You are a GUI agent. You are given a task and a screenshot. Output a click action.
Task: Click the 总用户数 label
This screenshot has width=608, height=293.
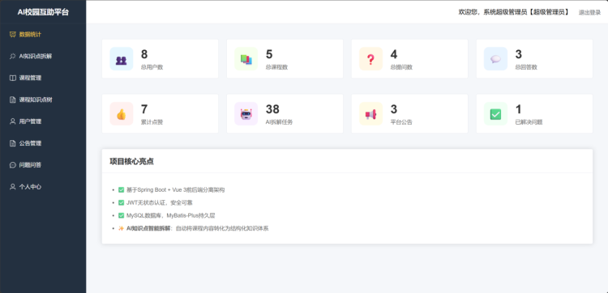click(x=152, y=67)
